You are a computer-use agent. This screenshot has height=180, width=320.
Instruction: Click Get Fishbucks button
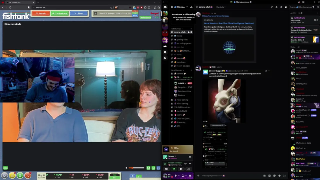click(x=145, y=17)
